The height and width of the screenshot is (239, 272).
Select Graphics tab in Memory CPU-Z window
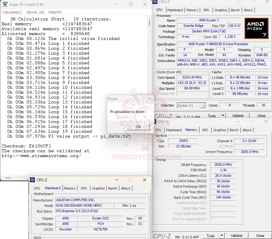coord(219,130)
